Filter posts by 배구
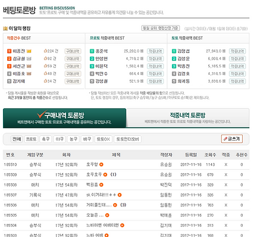 (x=87, y=139)
